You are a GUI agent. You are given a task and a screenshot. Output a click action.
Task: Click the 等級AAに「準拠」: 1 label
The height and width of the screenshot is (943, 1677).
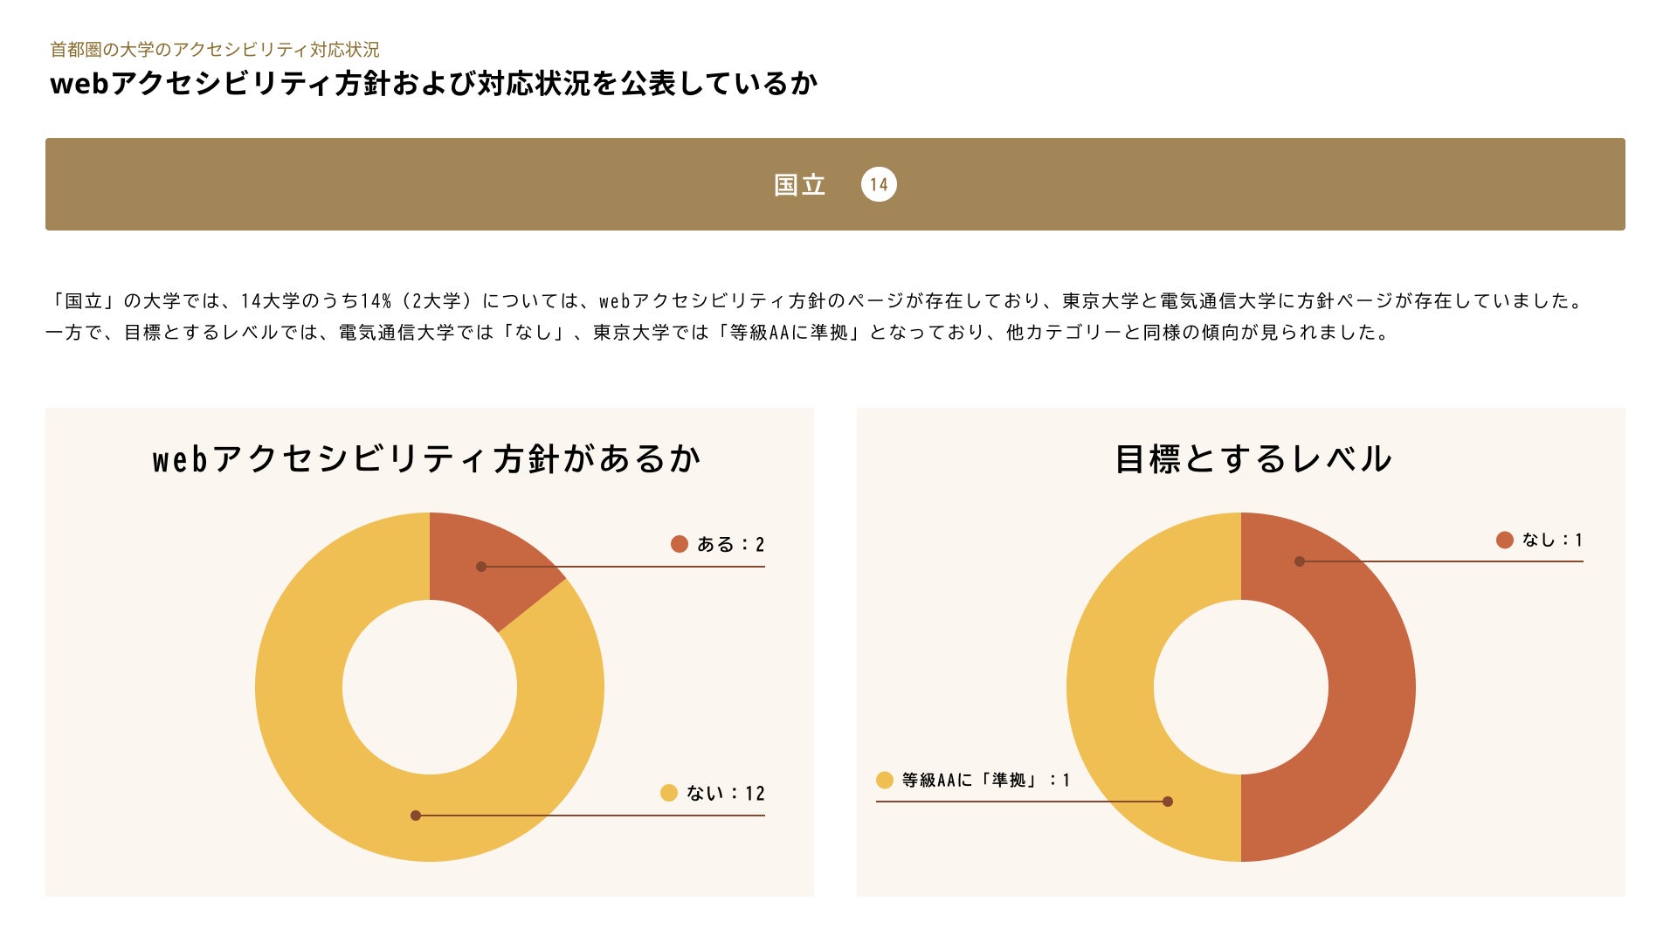[986, 780]
